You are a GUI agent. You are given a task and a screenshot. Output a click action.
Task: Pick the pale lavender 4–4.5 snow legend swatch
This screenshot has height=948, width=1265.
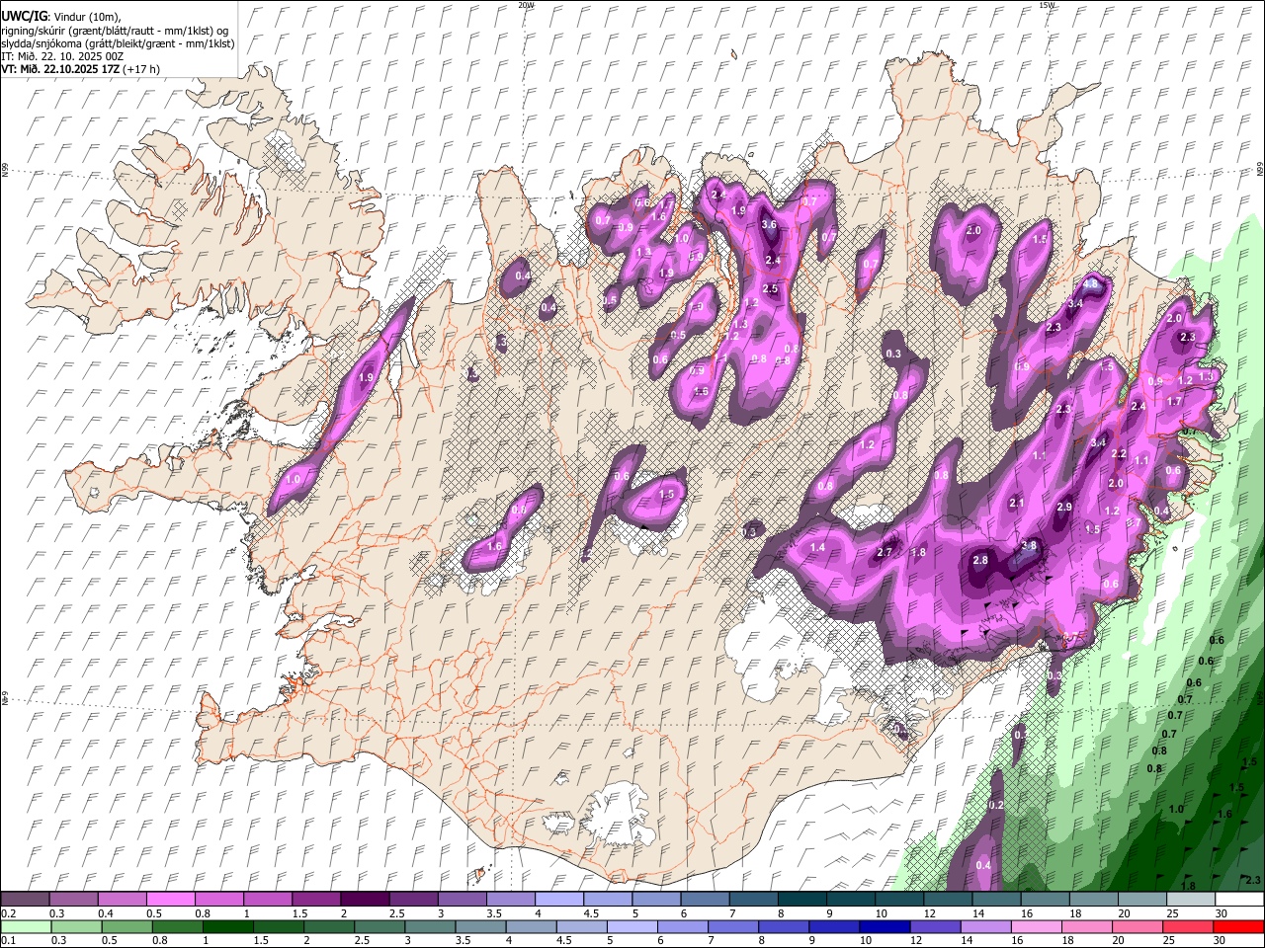[558, 900]
